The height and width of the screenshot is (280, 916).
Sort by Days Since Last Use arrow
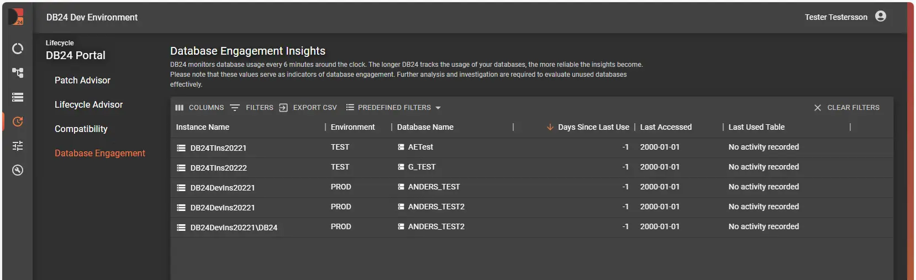(550, 127)
